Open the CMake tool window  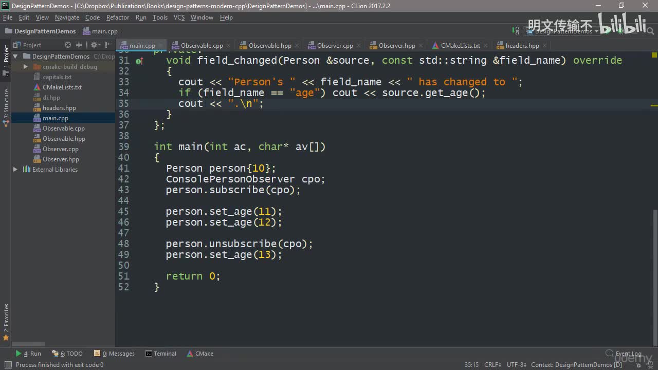200,354
